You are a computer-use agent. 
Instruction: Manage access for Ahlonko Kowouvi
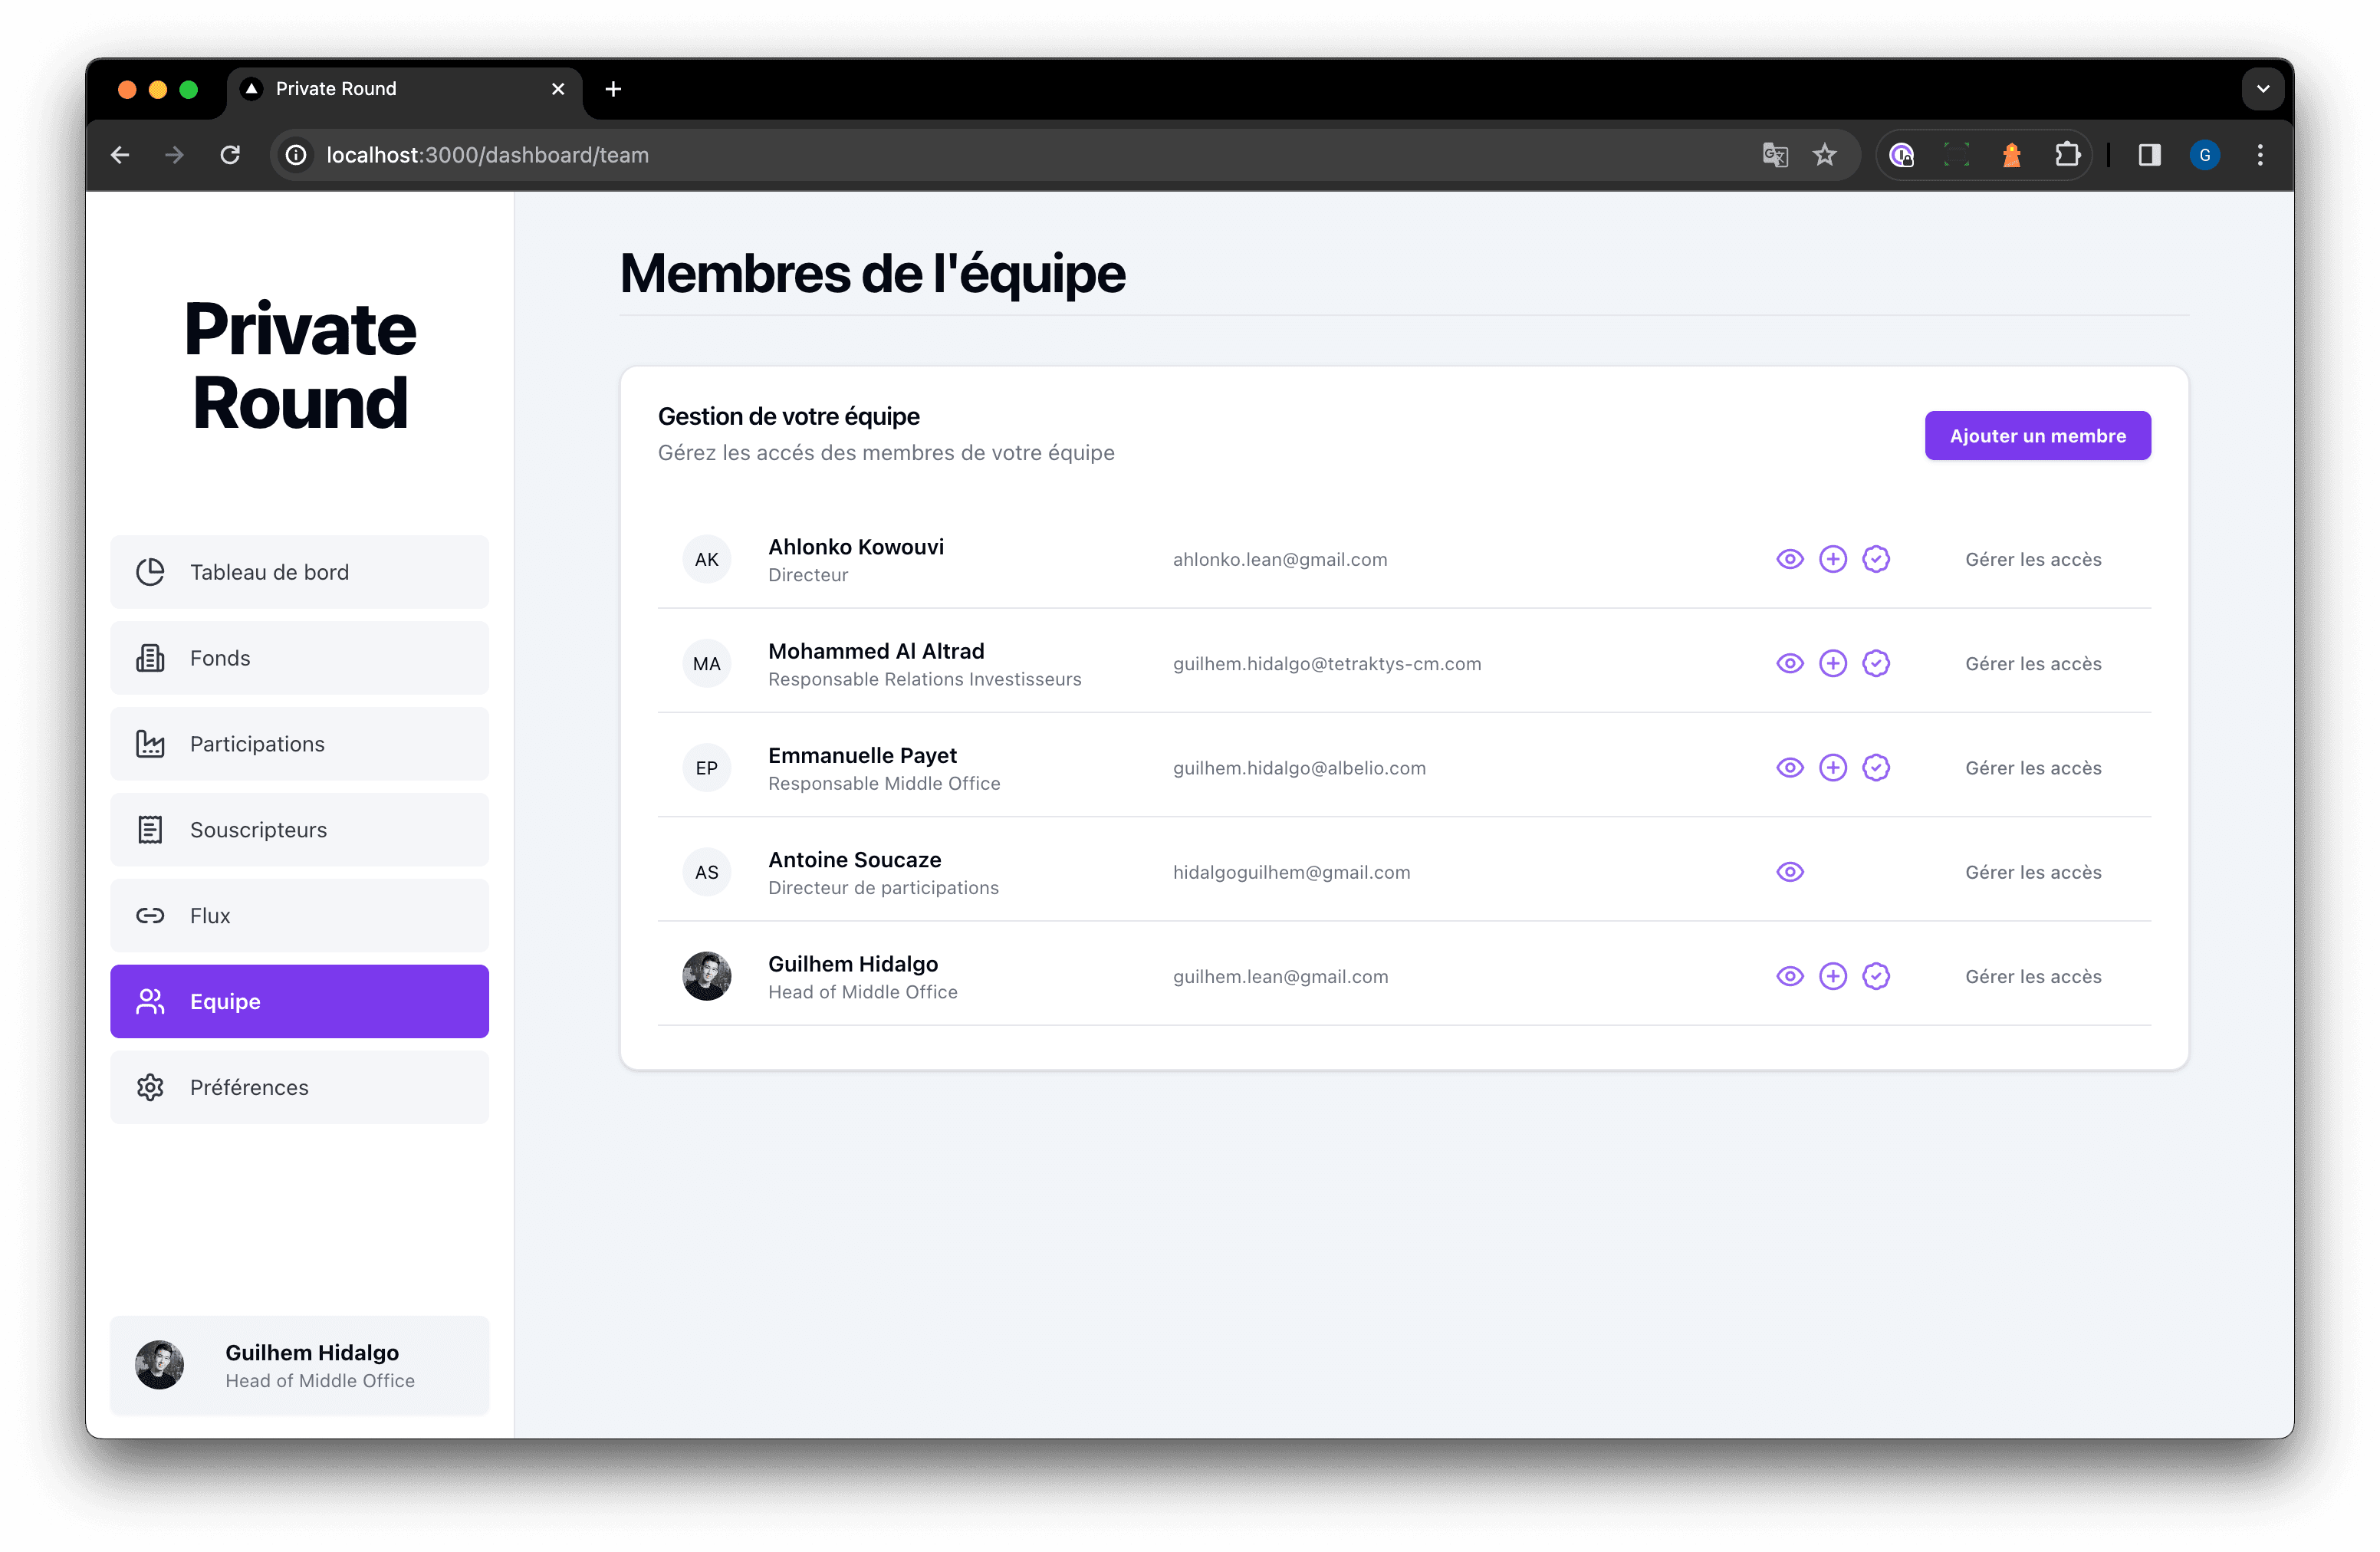coord(2033,559)
